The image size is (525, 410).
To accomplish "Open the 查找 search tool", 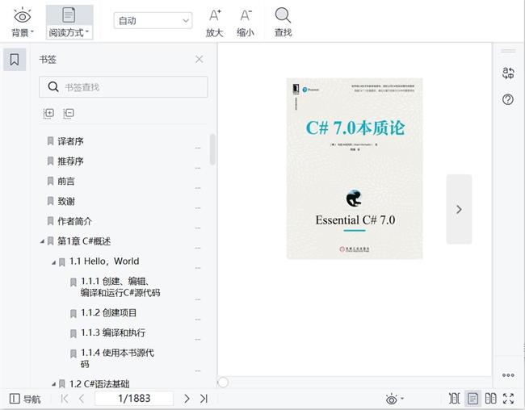I will point(283,23).
